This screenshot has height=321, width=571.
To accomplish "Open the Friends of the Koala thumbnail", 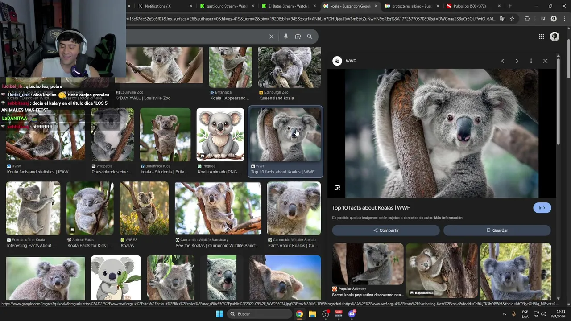I will click(x=33, y=208).
